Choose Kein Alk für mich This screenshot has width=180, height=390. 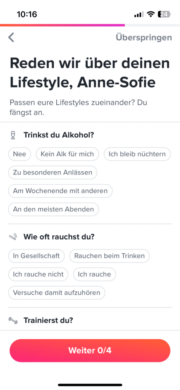point(67,154)
